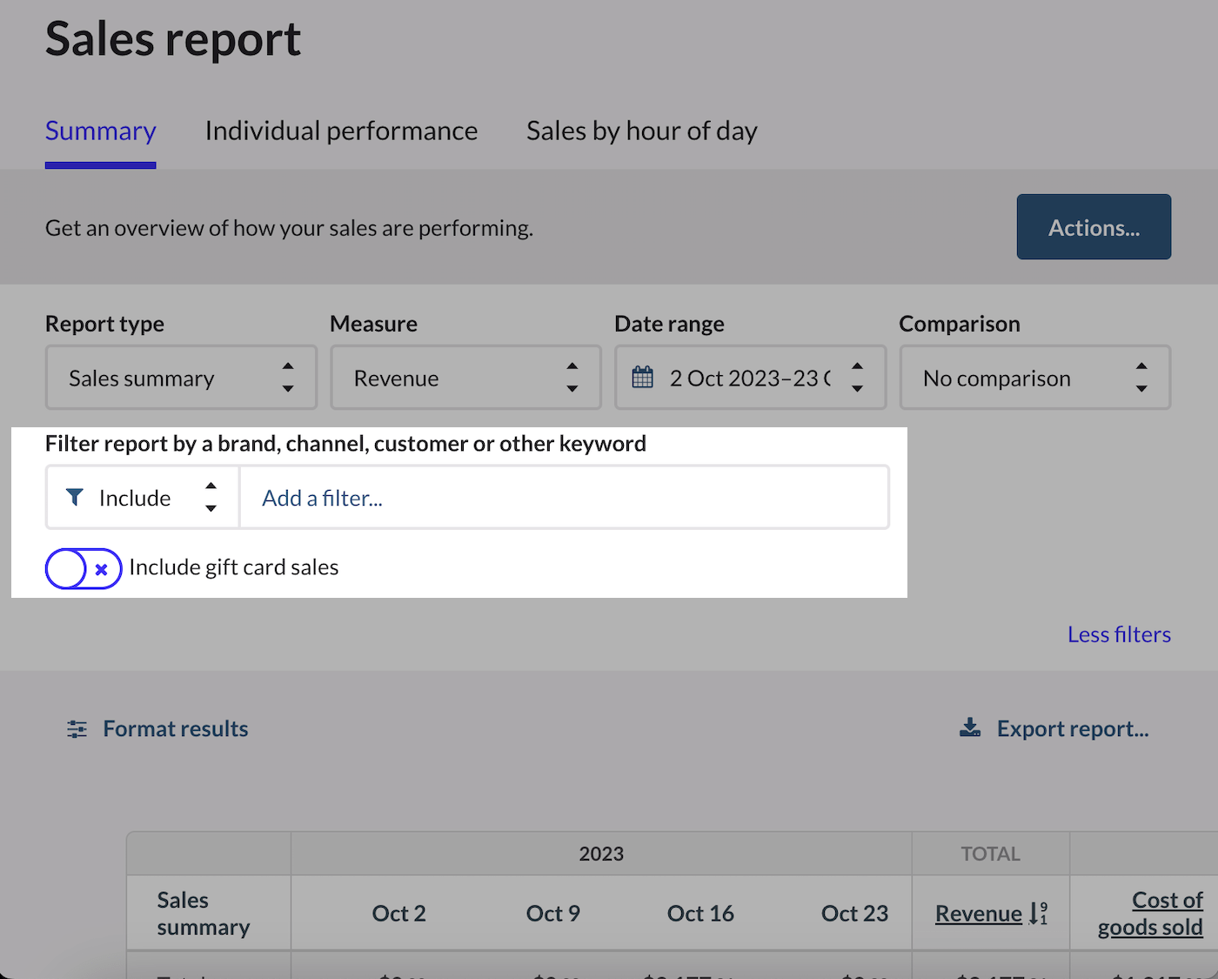
Task: Switch to the Individual performance tab
Action: [341, 131]
